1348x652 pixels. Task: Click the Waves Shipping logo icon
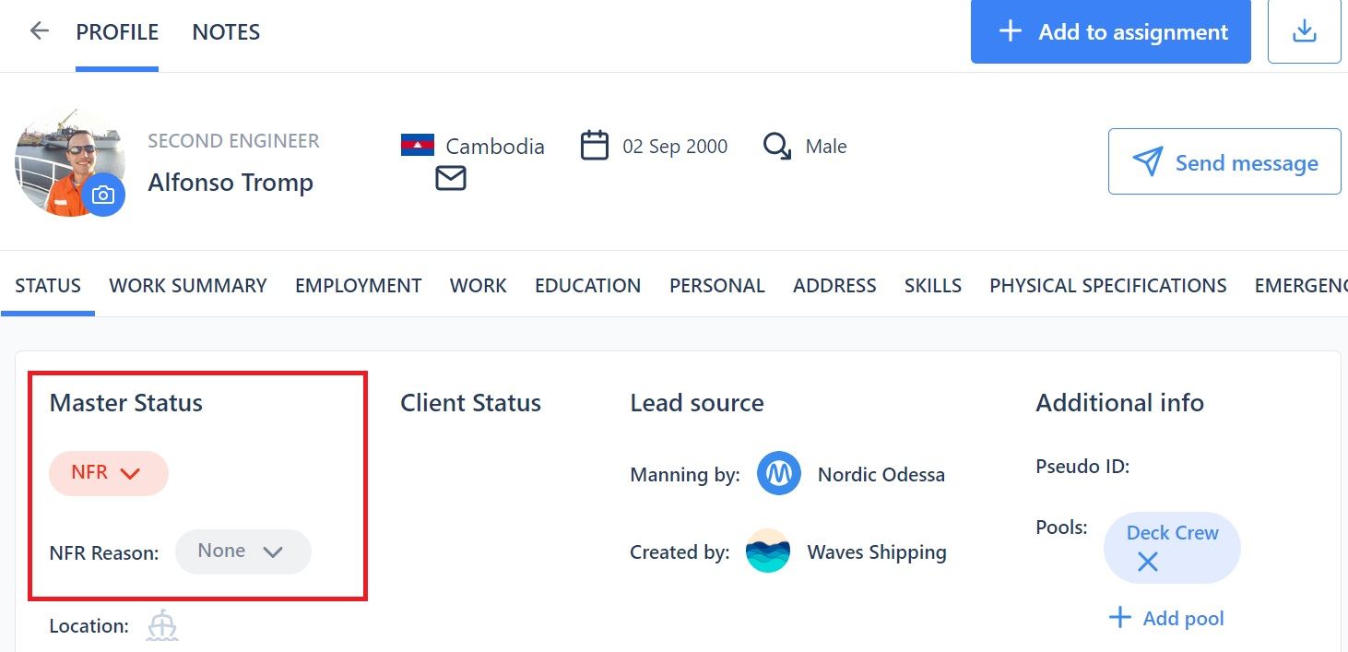(768, 551)
